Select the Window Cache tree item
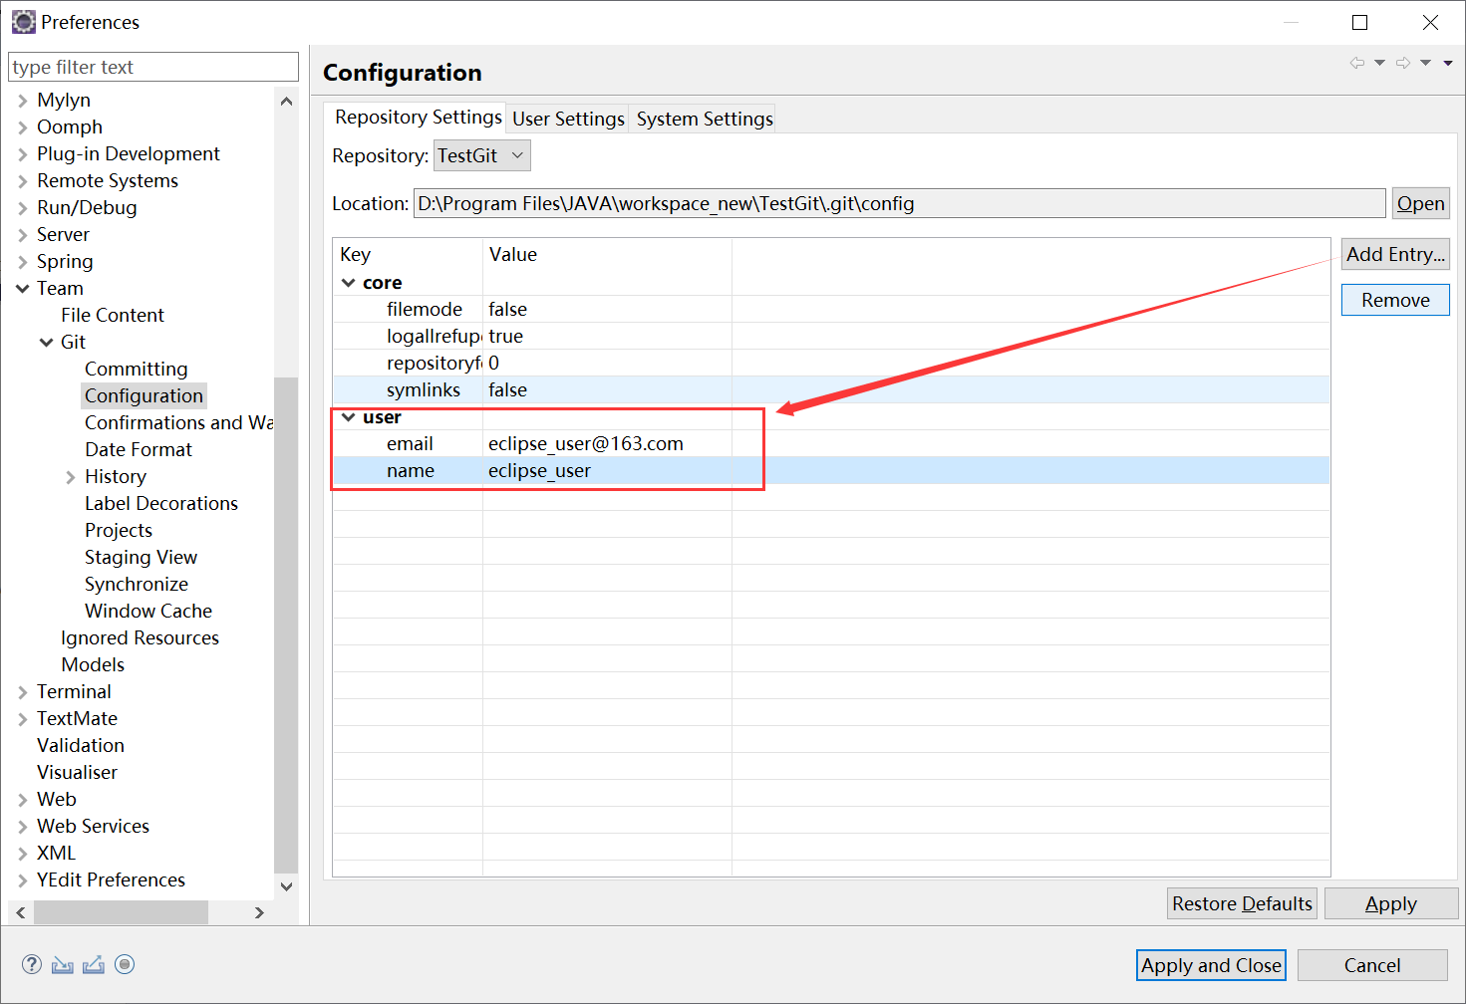Image resolution: width=1466 pixels, height=1004 pixels. point(148,611)
